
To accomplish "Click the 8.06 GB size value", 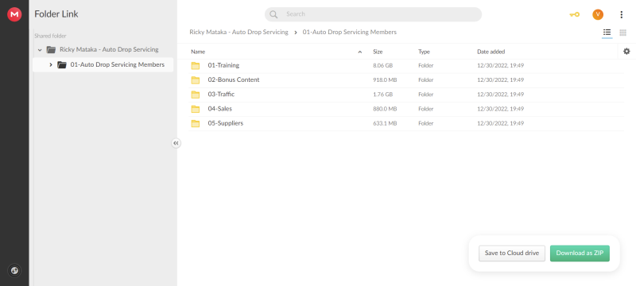I will [383, 66].
